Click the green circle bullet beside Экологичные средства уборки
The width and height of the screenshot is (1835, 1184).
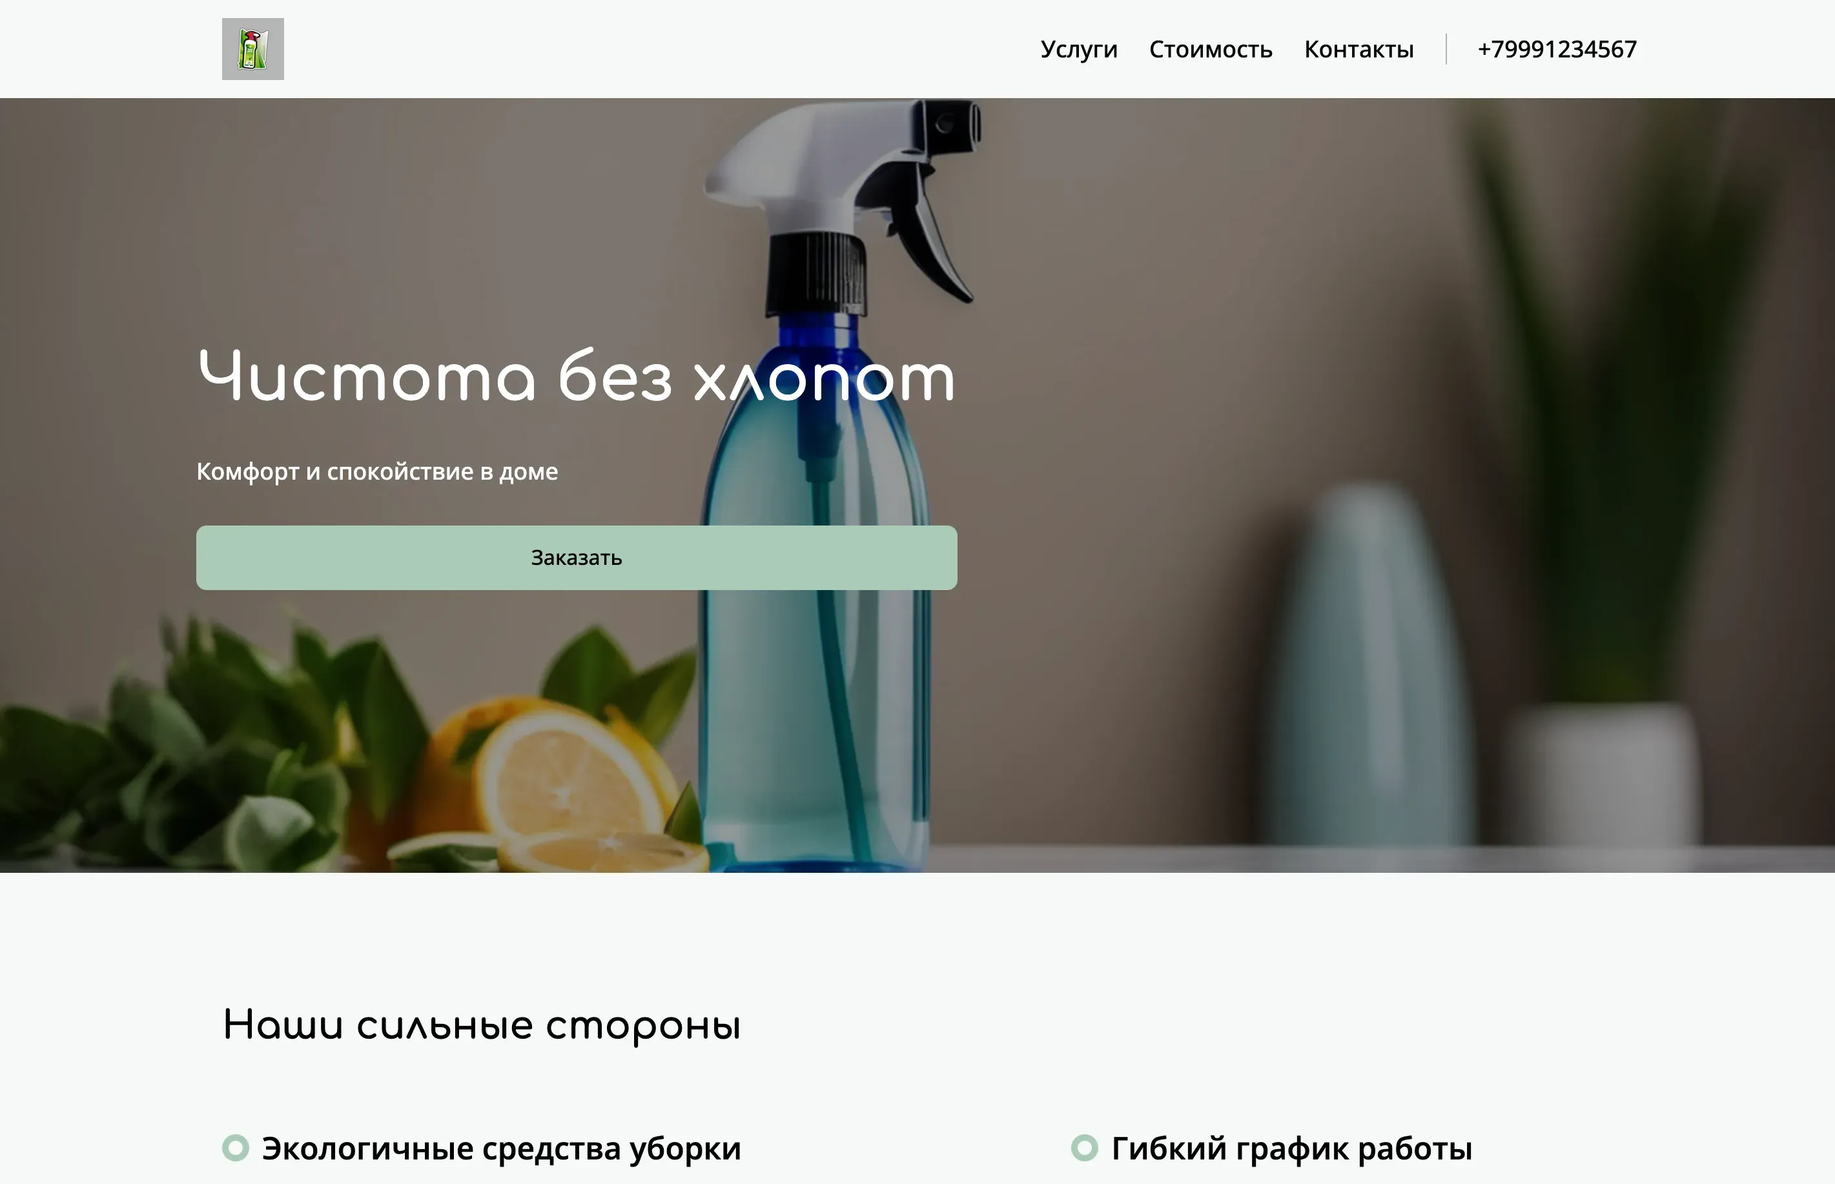pyautogui.click(x=236, y=1148)
